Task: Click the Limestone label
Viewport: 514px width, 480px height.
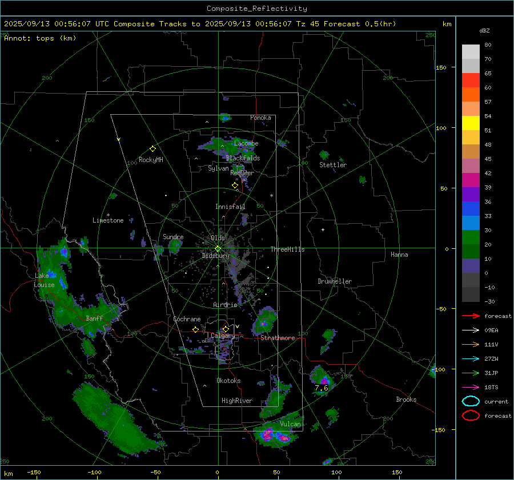Action: coord(108,220)
